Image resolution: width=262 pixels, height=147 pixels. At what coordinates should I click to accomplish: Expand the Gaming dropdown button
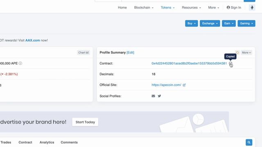246,23
